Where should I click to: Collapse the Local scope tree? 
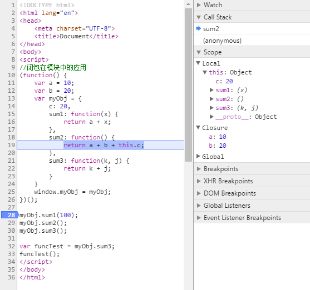tap(198, 63)
